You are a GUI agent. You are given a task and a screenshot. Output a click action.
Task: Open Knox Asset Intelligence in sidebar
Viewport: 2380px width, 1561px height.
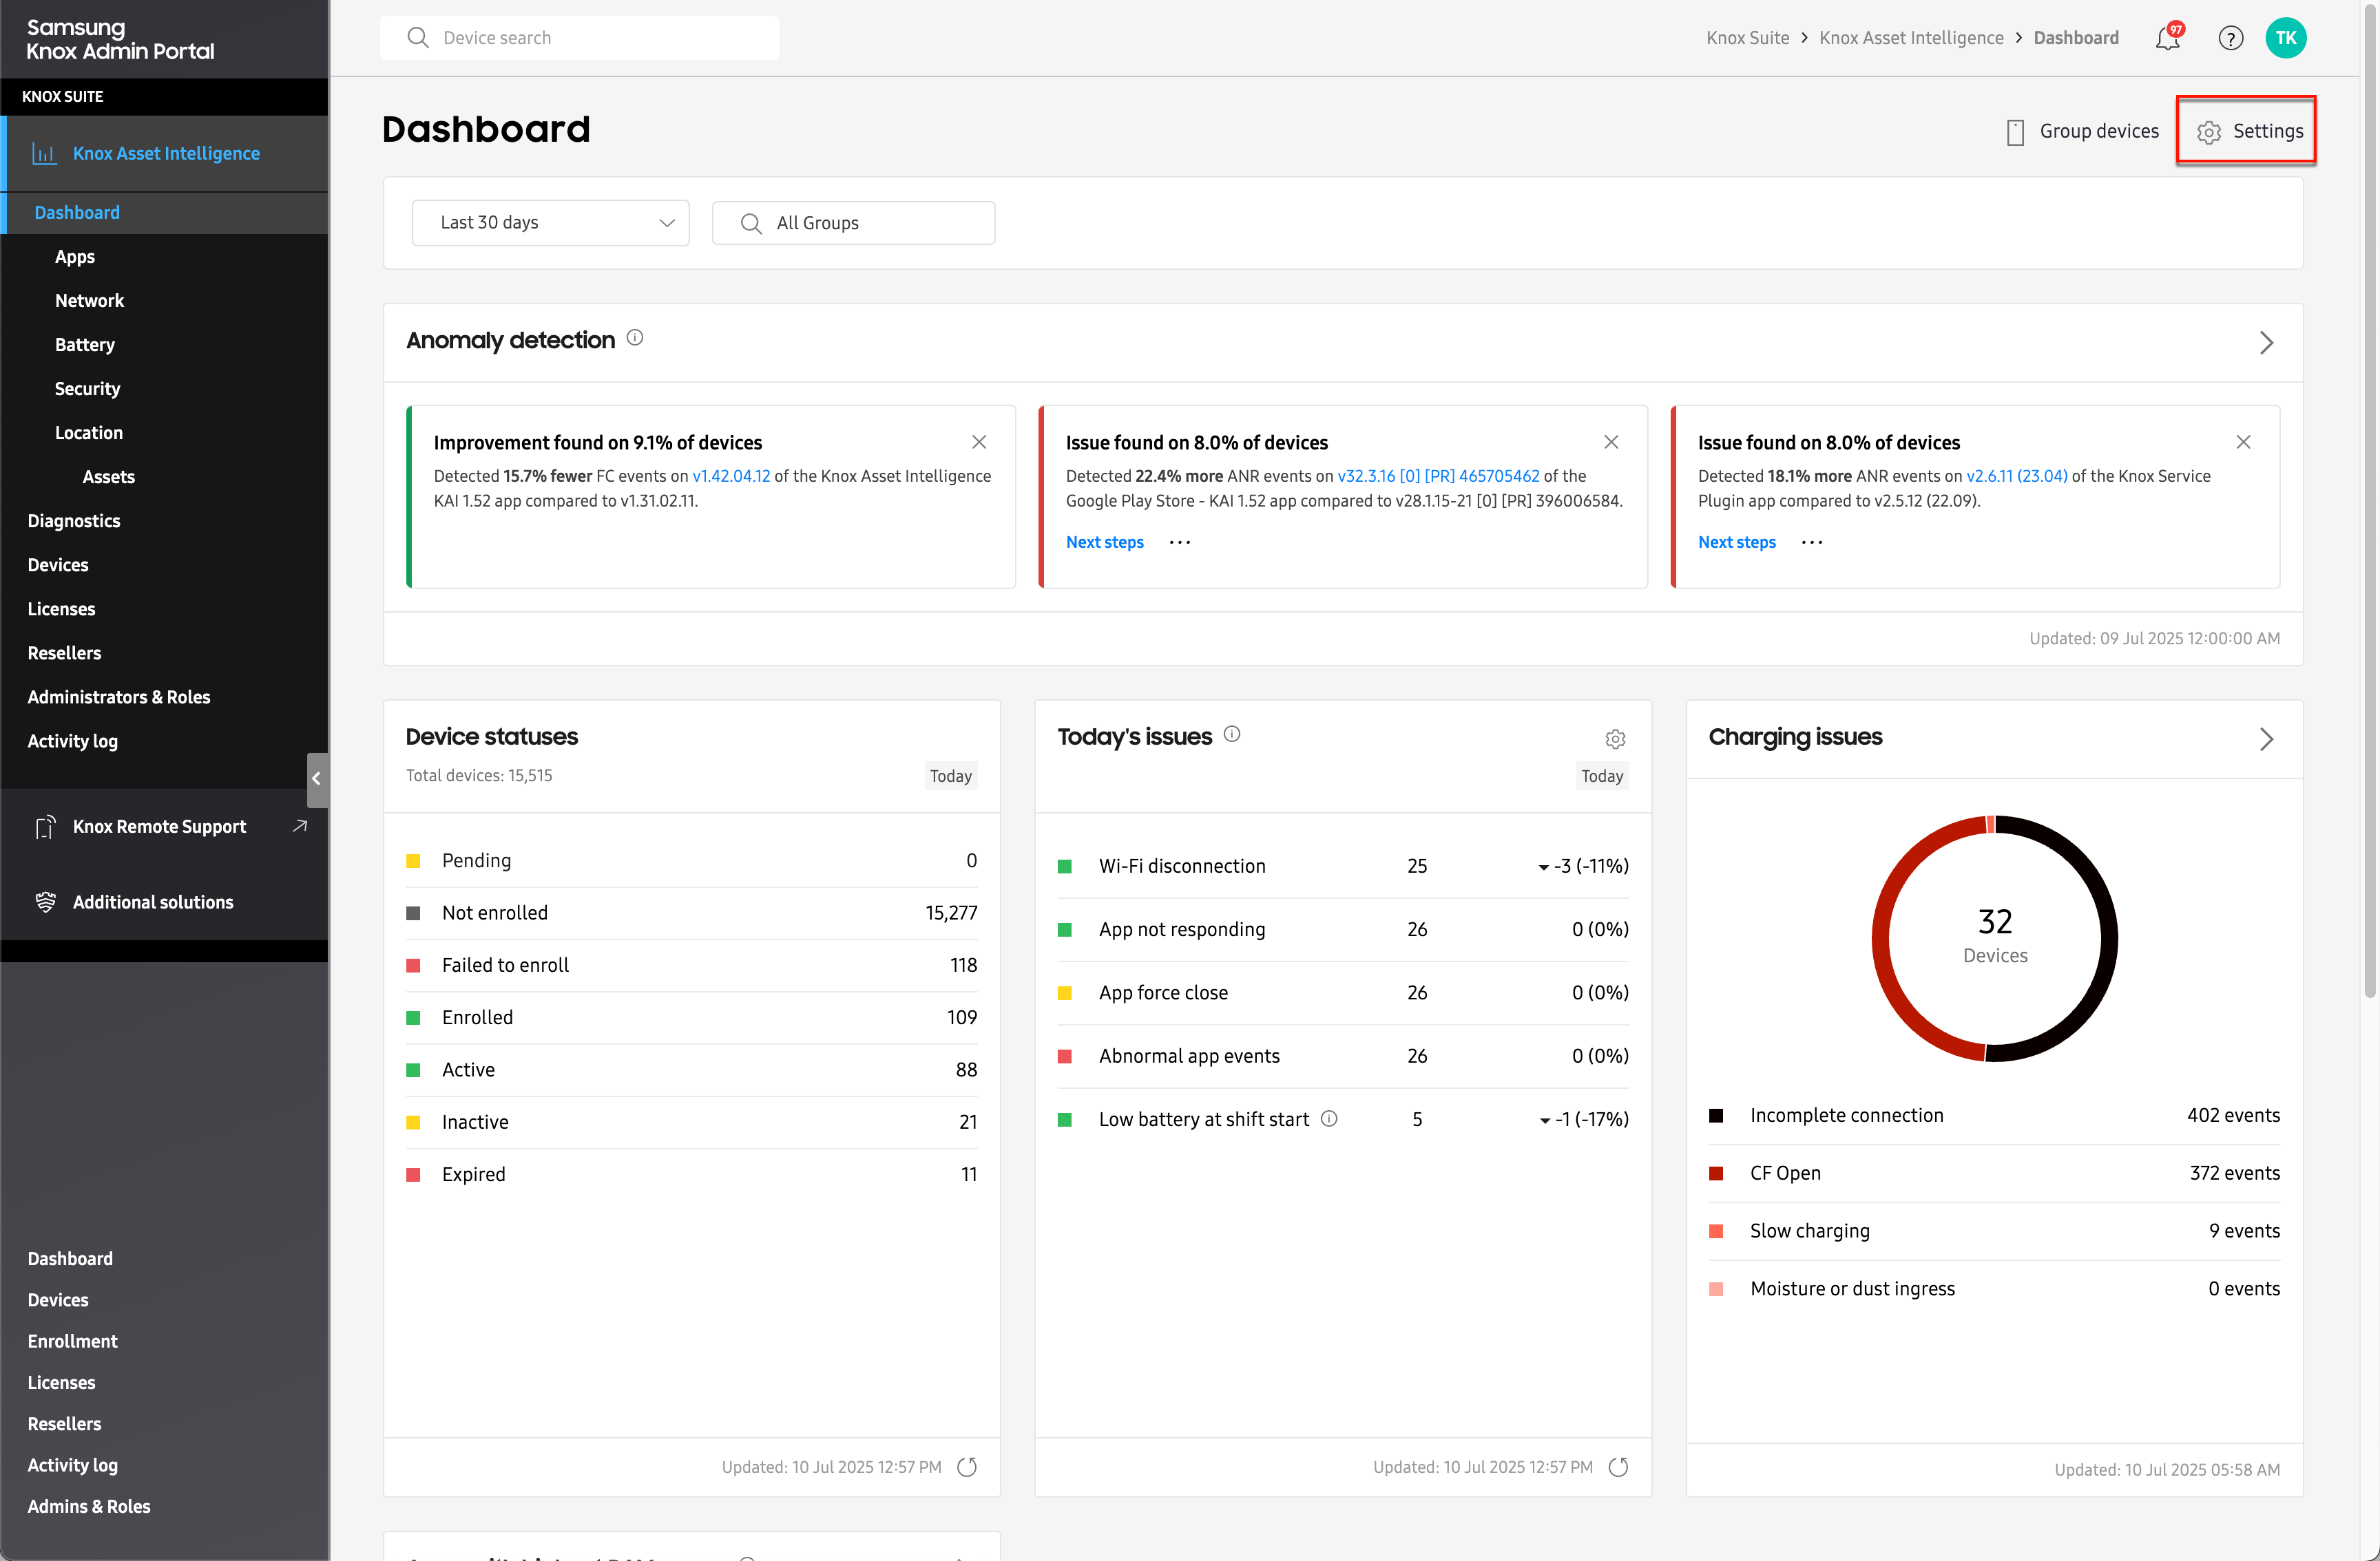[166, 153]
